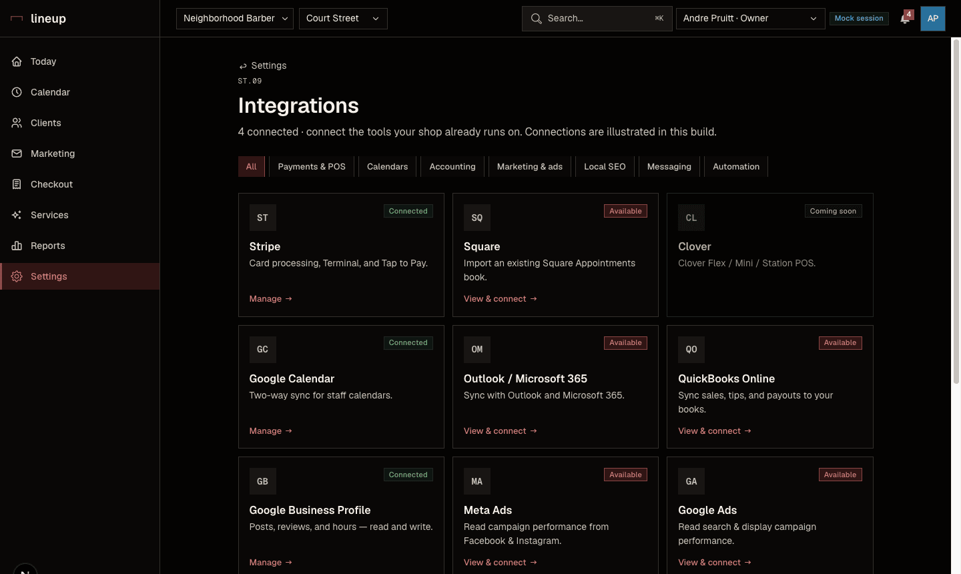The width and height of the screenshot is (961, 574).
Task: Click the AP user avatar
Action: pos(933,19)
